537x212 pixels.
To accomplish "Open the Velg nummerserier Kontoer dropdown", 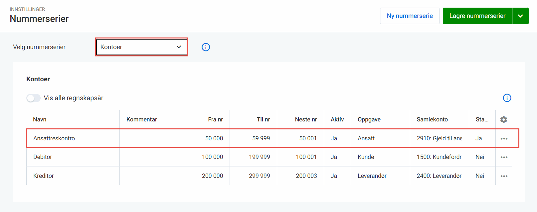I will [x=141, y=47].
